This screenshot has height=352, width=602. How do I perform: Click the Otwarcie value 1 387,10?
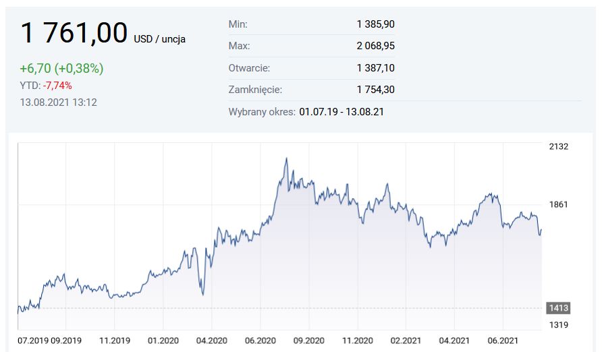375,68
